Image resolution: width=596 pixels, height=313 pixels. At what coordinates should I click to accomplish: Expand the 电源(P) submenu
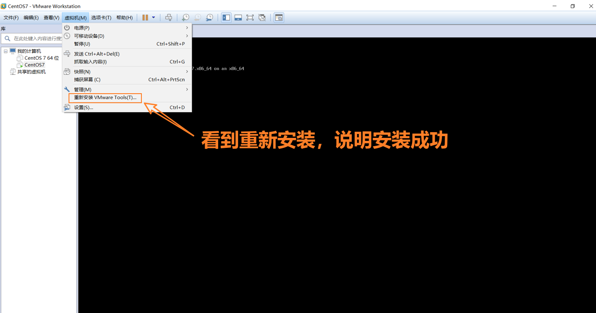point(127,28)
